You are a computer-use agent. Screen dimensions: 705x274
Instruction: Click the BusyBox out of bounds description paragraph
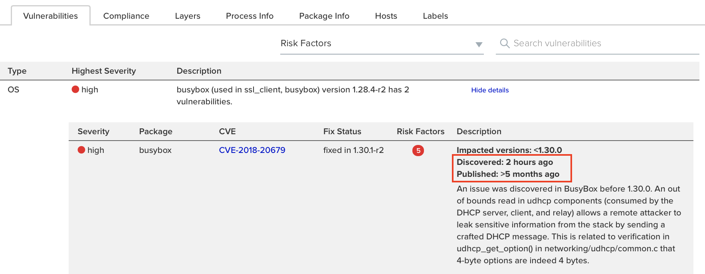569,225
